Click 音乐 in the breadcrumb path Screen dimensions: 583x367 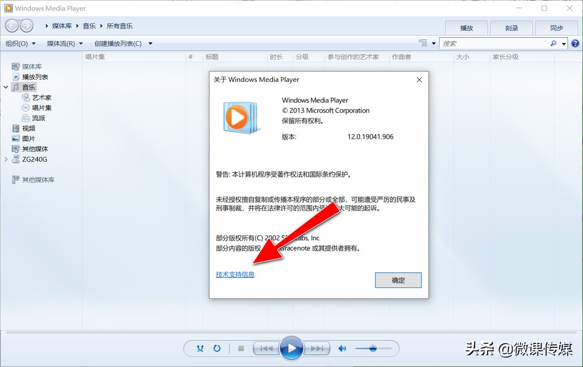[x=89, y=26]
